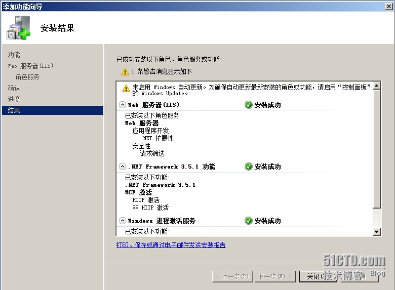Click the results list scrollbar up arrow
395x290 pixels.
tap(377, 86)
